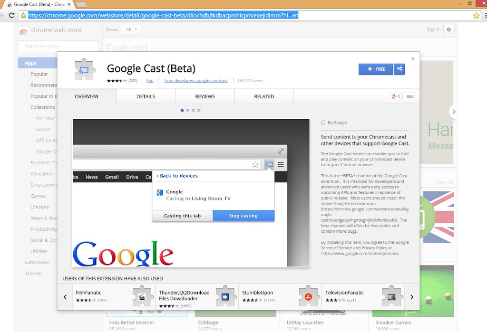Click the Hola Better Internet title
The width and height of the screenshot is (487, 332).
click(x=131, y=323)
